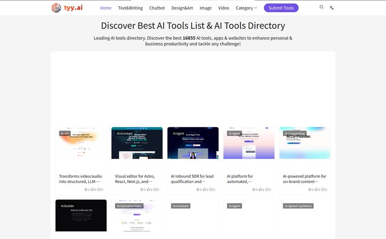Go to the Home nav item
This screenshot has height=239, width=386.
coord(106,8)
